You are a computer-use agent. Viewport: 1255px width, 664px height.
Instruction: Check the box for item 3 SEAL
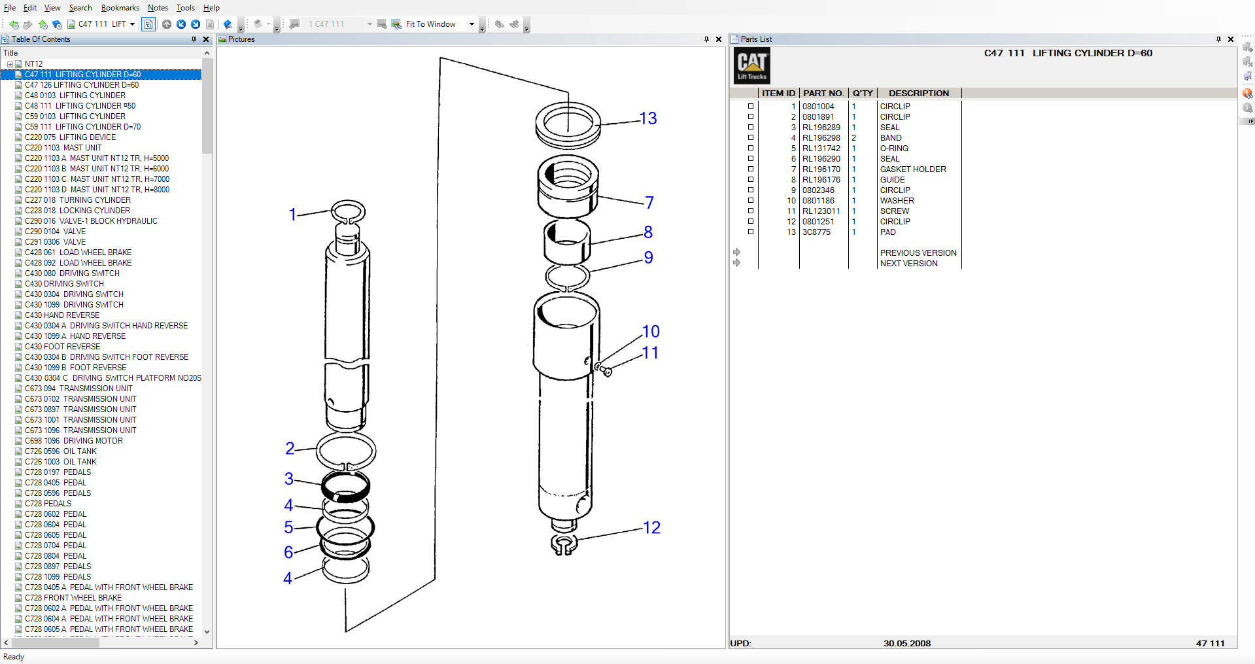[751, 128]
